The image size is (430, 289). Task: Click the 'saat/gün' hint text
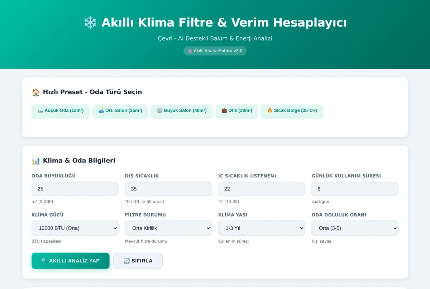point(320,202)
